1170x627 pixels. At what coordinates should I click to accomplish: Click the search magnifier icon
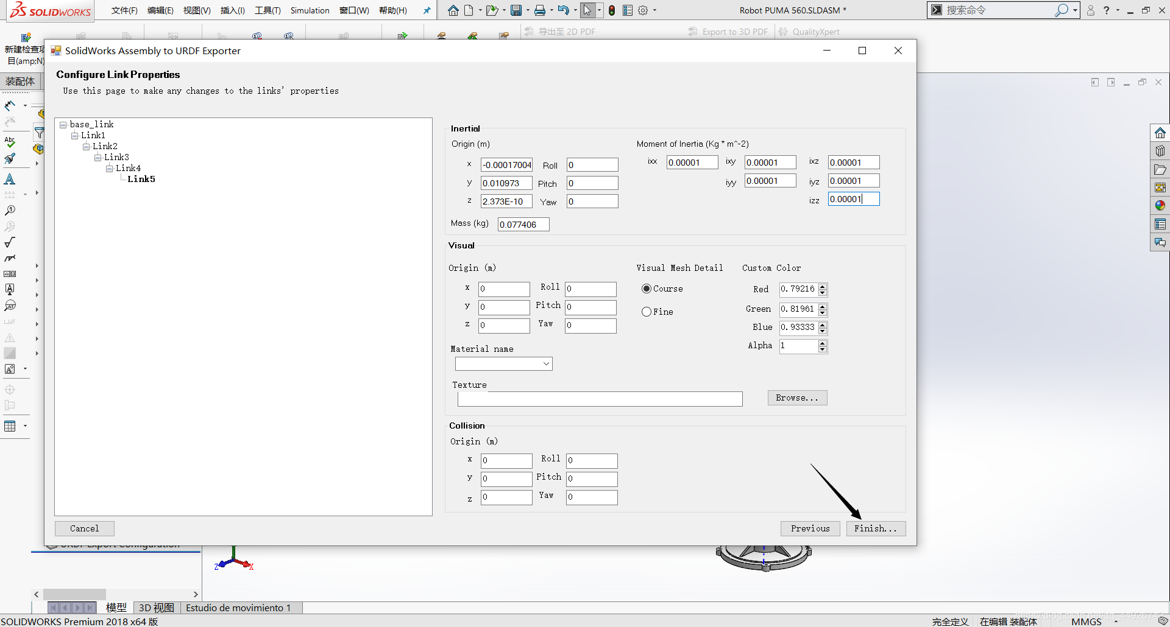click(1062, 10)
